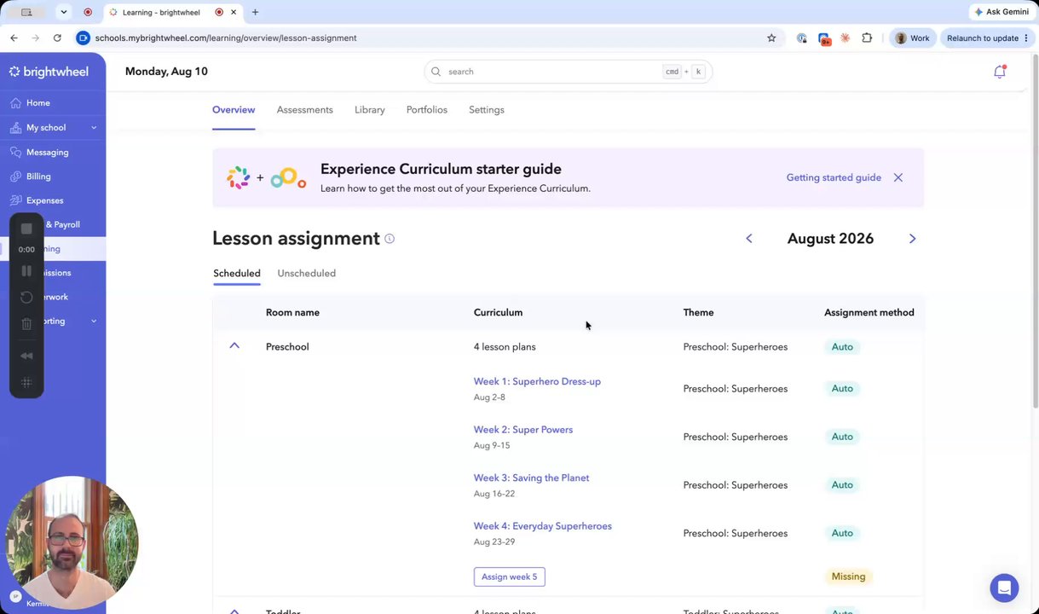Click the Assign week 5 button
Image resolution: width=1039 pixels, height=614 pixels.
(510, 577)
